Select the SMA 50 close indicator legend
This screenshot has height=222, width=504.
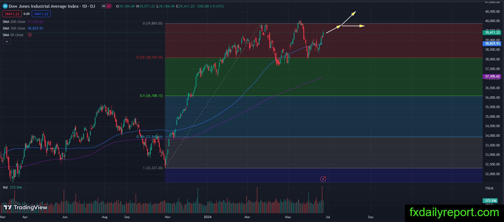13,35
